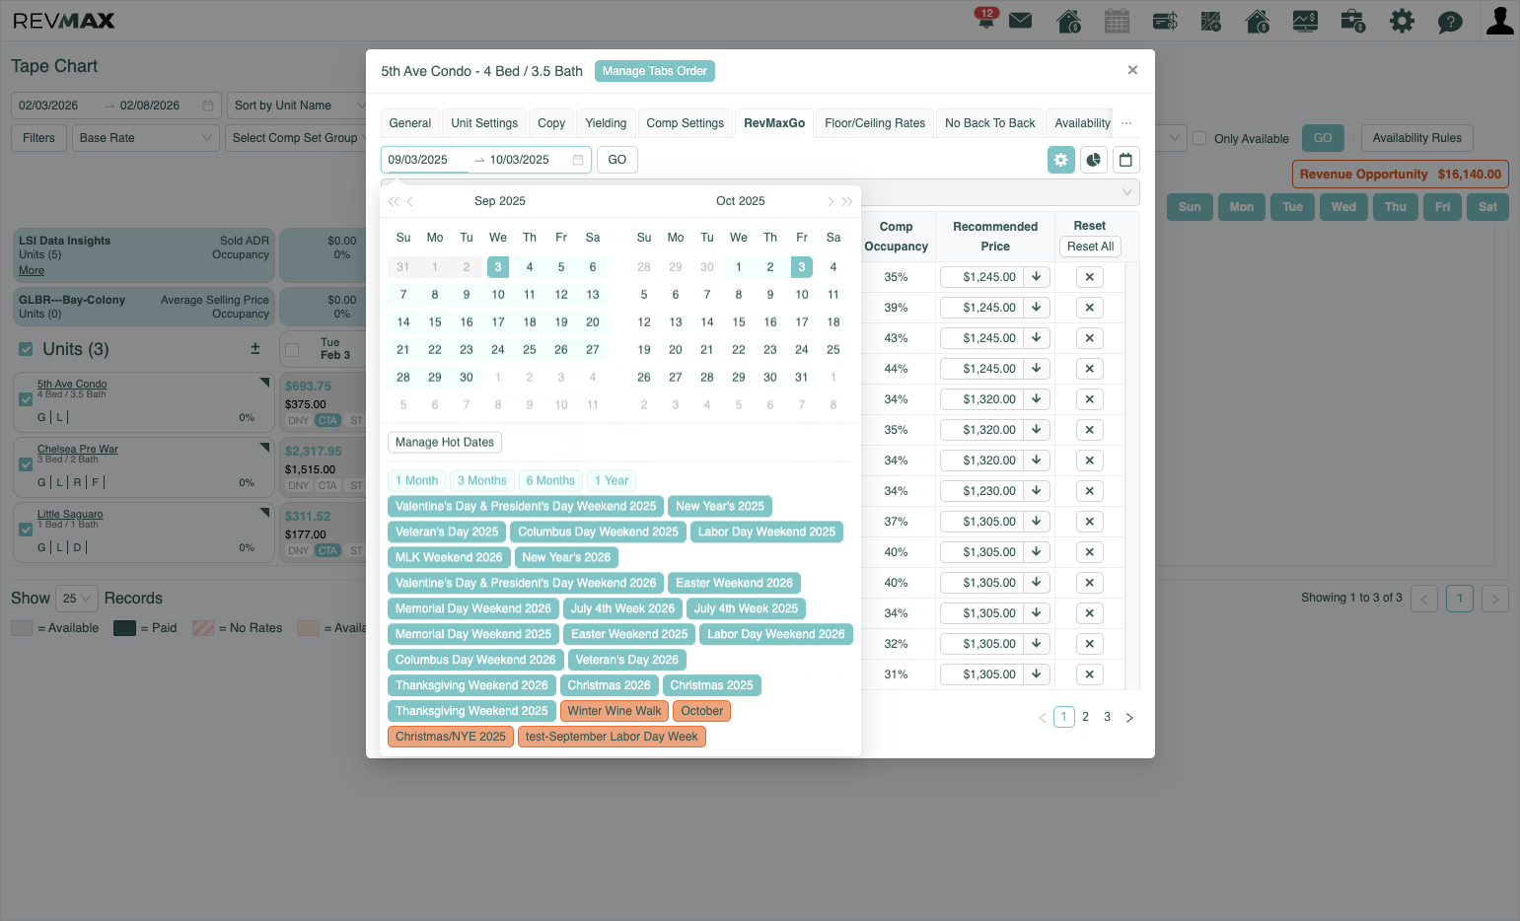Select the Labor Day Weekend 2025 preset

click(x=766, y=531)
